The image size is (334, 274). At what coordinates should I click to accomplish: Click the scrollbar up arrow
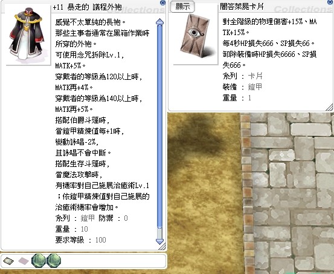pyautogui.click(x=160, y=22)
